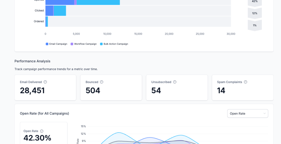Click the Performance Analysis heading
Image resolution: width=281 pixels, height=144 pixels.
(x=33, y=61)
